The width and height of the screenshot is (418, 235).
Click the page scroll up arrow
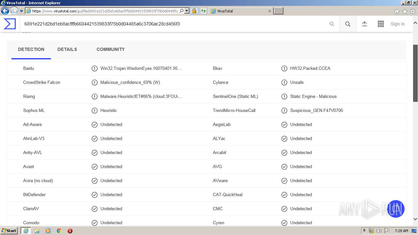pyautogui.click(x=415, y=23)
